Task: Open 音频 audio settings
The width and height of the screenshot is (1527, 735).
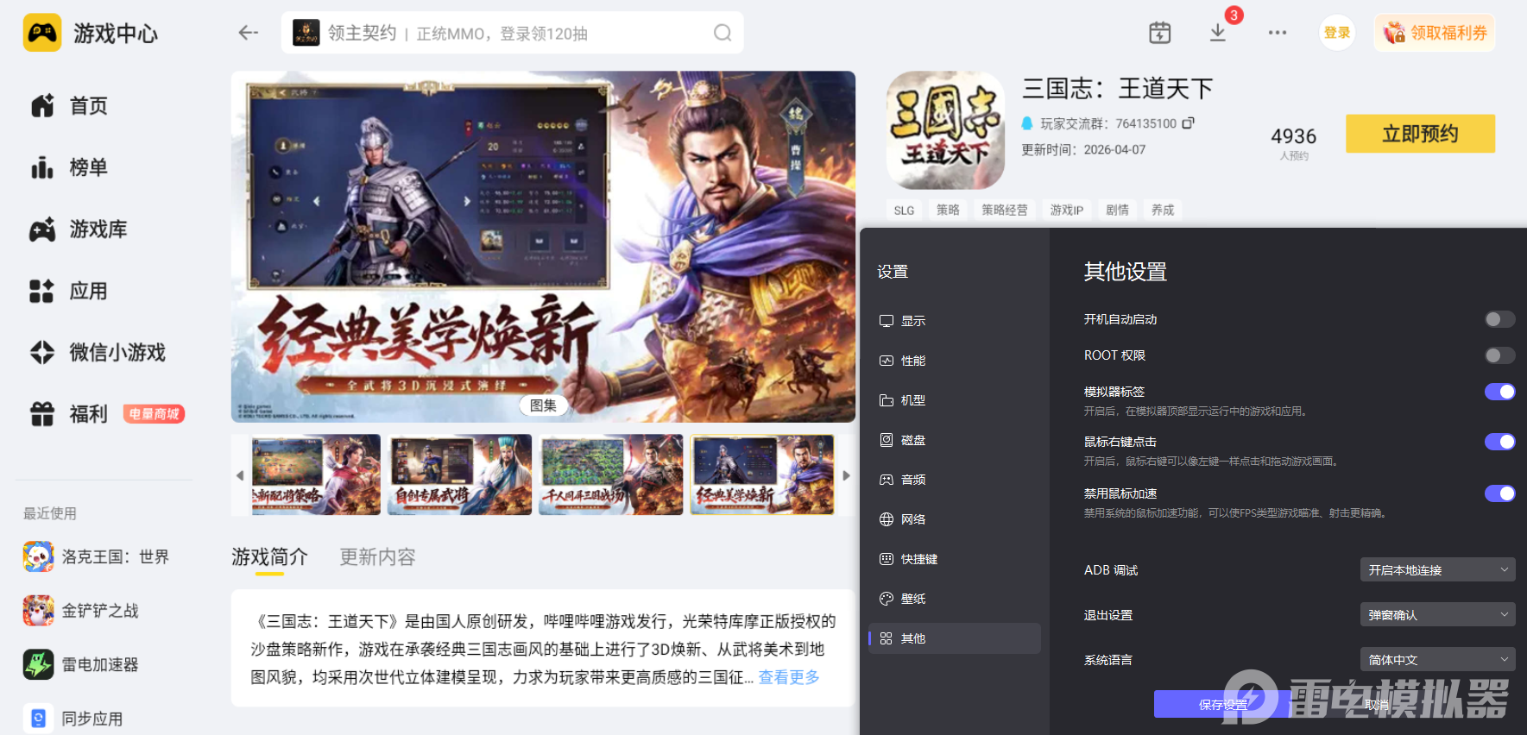Action: pos(955,480)
